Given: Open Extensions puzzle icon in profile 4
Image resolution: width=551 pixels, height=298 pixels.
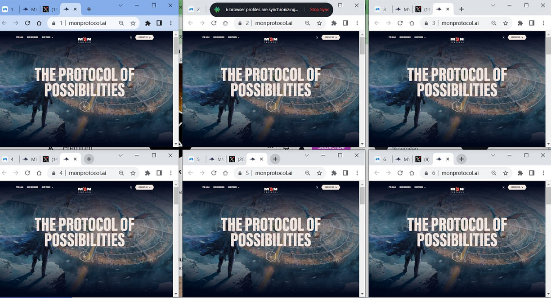Looking at the screenshot, I should 148,173.
